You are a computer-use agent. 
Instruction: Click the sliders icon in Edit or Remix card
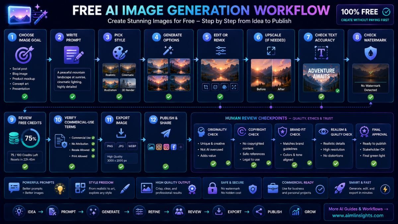[221, 50]
